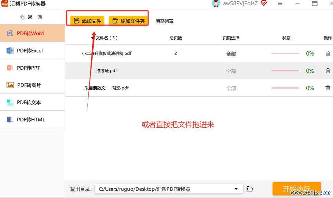Image resolution: width=333 pixels, height=198 pixels.
Task: Click the 操作 column header
Action: click(327, 38)
